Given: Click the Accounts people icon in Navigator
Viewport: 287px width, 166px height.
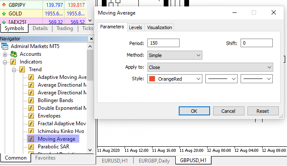Looking at the screenshot, I should (x=14, y=54).
